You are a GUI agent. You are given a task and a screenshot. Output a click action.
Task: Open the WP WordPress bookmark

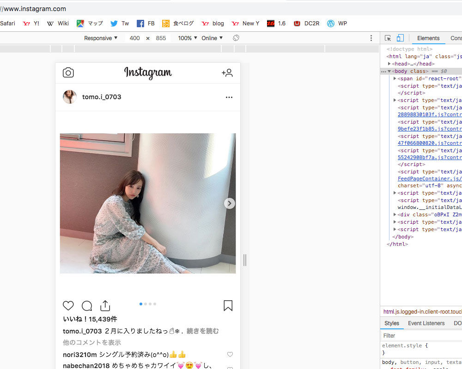(337, 23)
